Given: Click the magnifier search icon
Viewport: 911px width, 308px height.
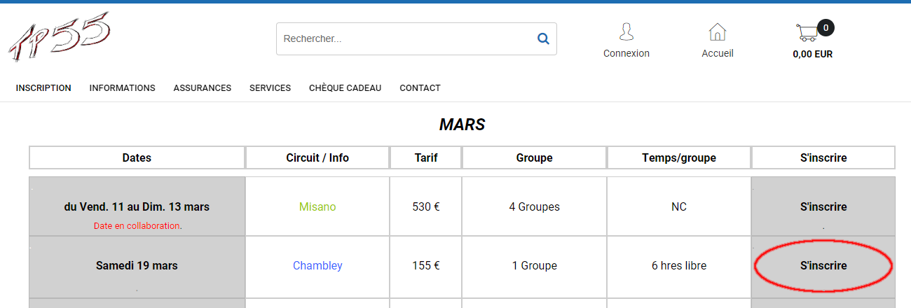Looking at the screenshot, I should (x=543, y=39).
